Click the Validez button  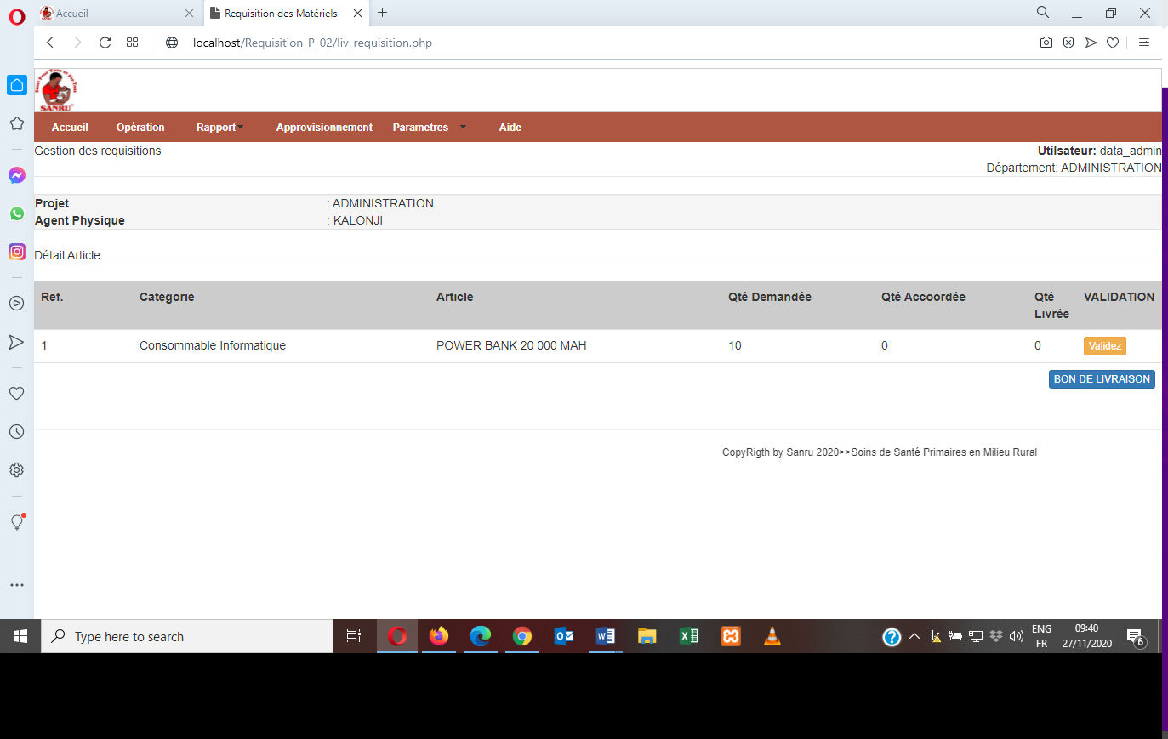[1104, 346]
